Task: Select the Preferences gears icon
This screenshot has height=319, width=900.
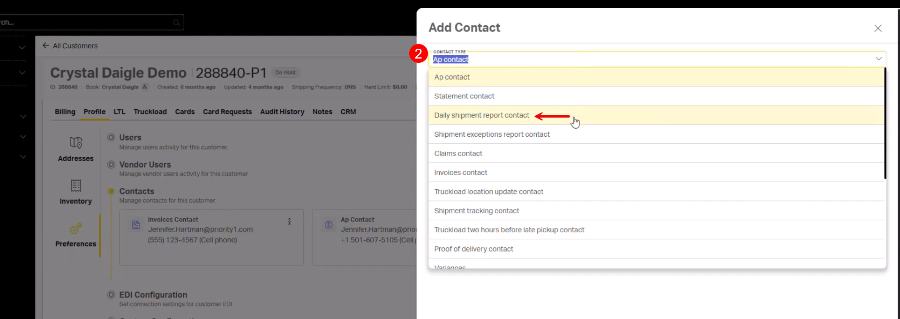Action: click(76, 229)
